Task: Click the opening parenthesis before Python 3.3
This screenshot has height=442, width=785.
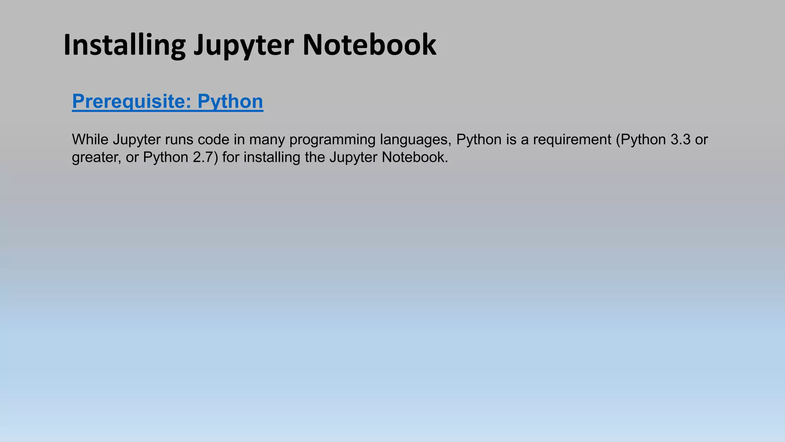Action: 618,139
